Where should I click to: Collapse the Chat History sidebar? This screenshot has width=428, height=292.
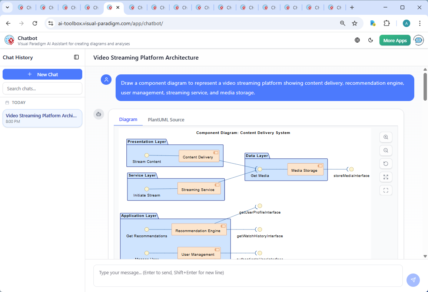pyautogui.click(x=76, y=57)
